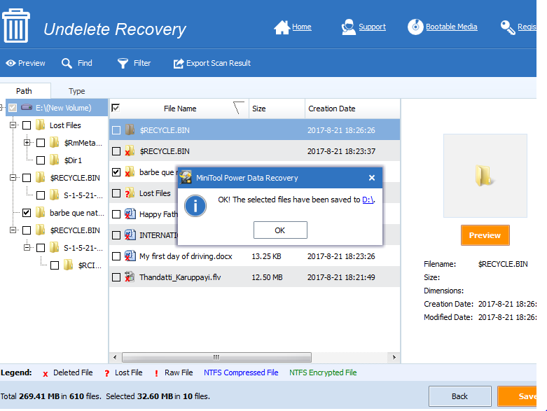
Task: Click the Register key icon
Action: (x=508, y=27)
